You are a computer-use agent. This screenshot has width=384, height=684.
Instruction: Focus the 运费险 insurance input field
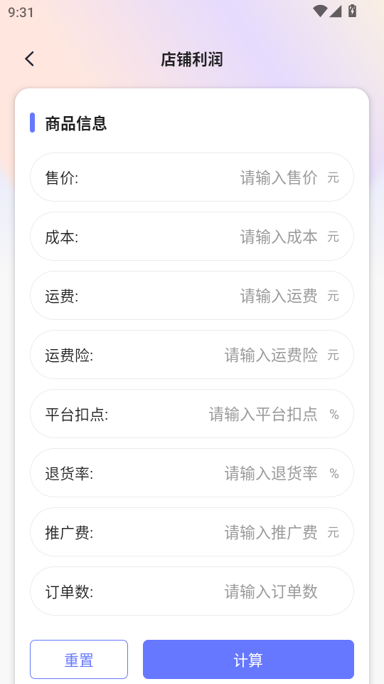click(x=192, y=355)
